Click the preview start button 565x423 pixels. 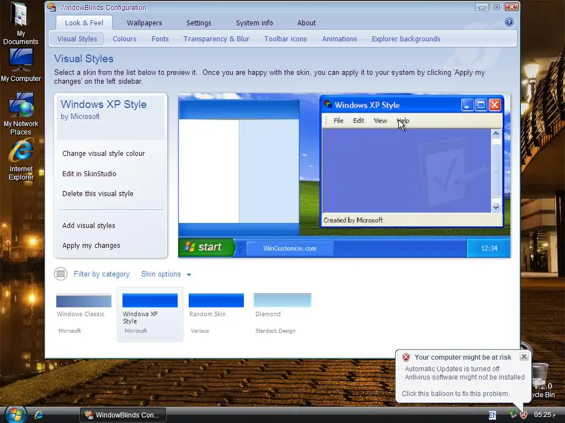(x=206, y=247)
